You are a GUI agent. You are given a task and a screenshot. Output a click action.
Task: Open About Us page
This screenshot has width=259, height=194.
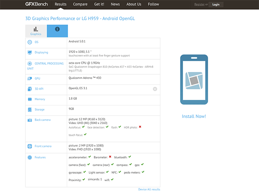[x=134, y=4]
